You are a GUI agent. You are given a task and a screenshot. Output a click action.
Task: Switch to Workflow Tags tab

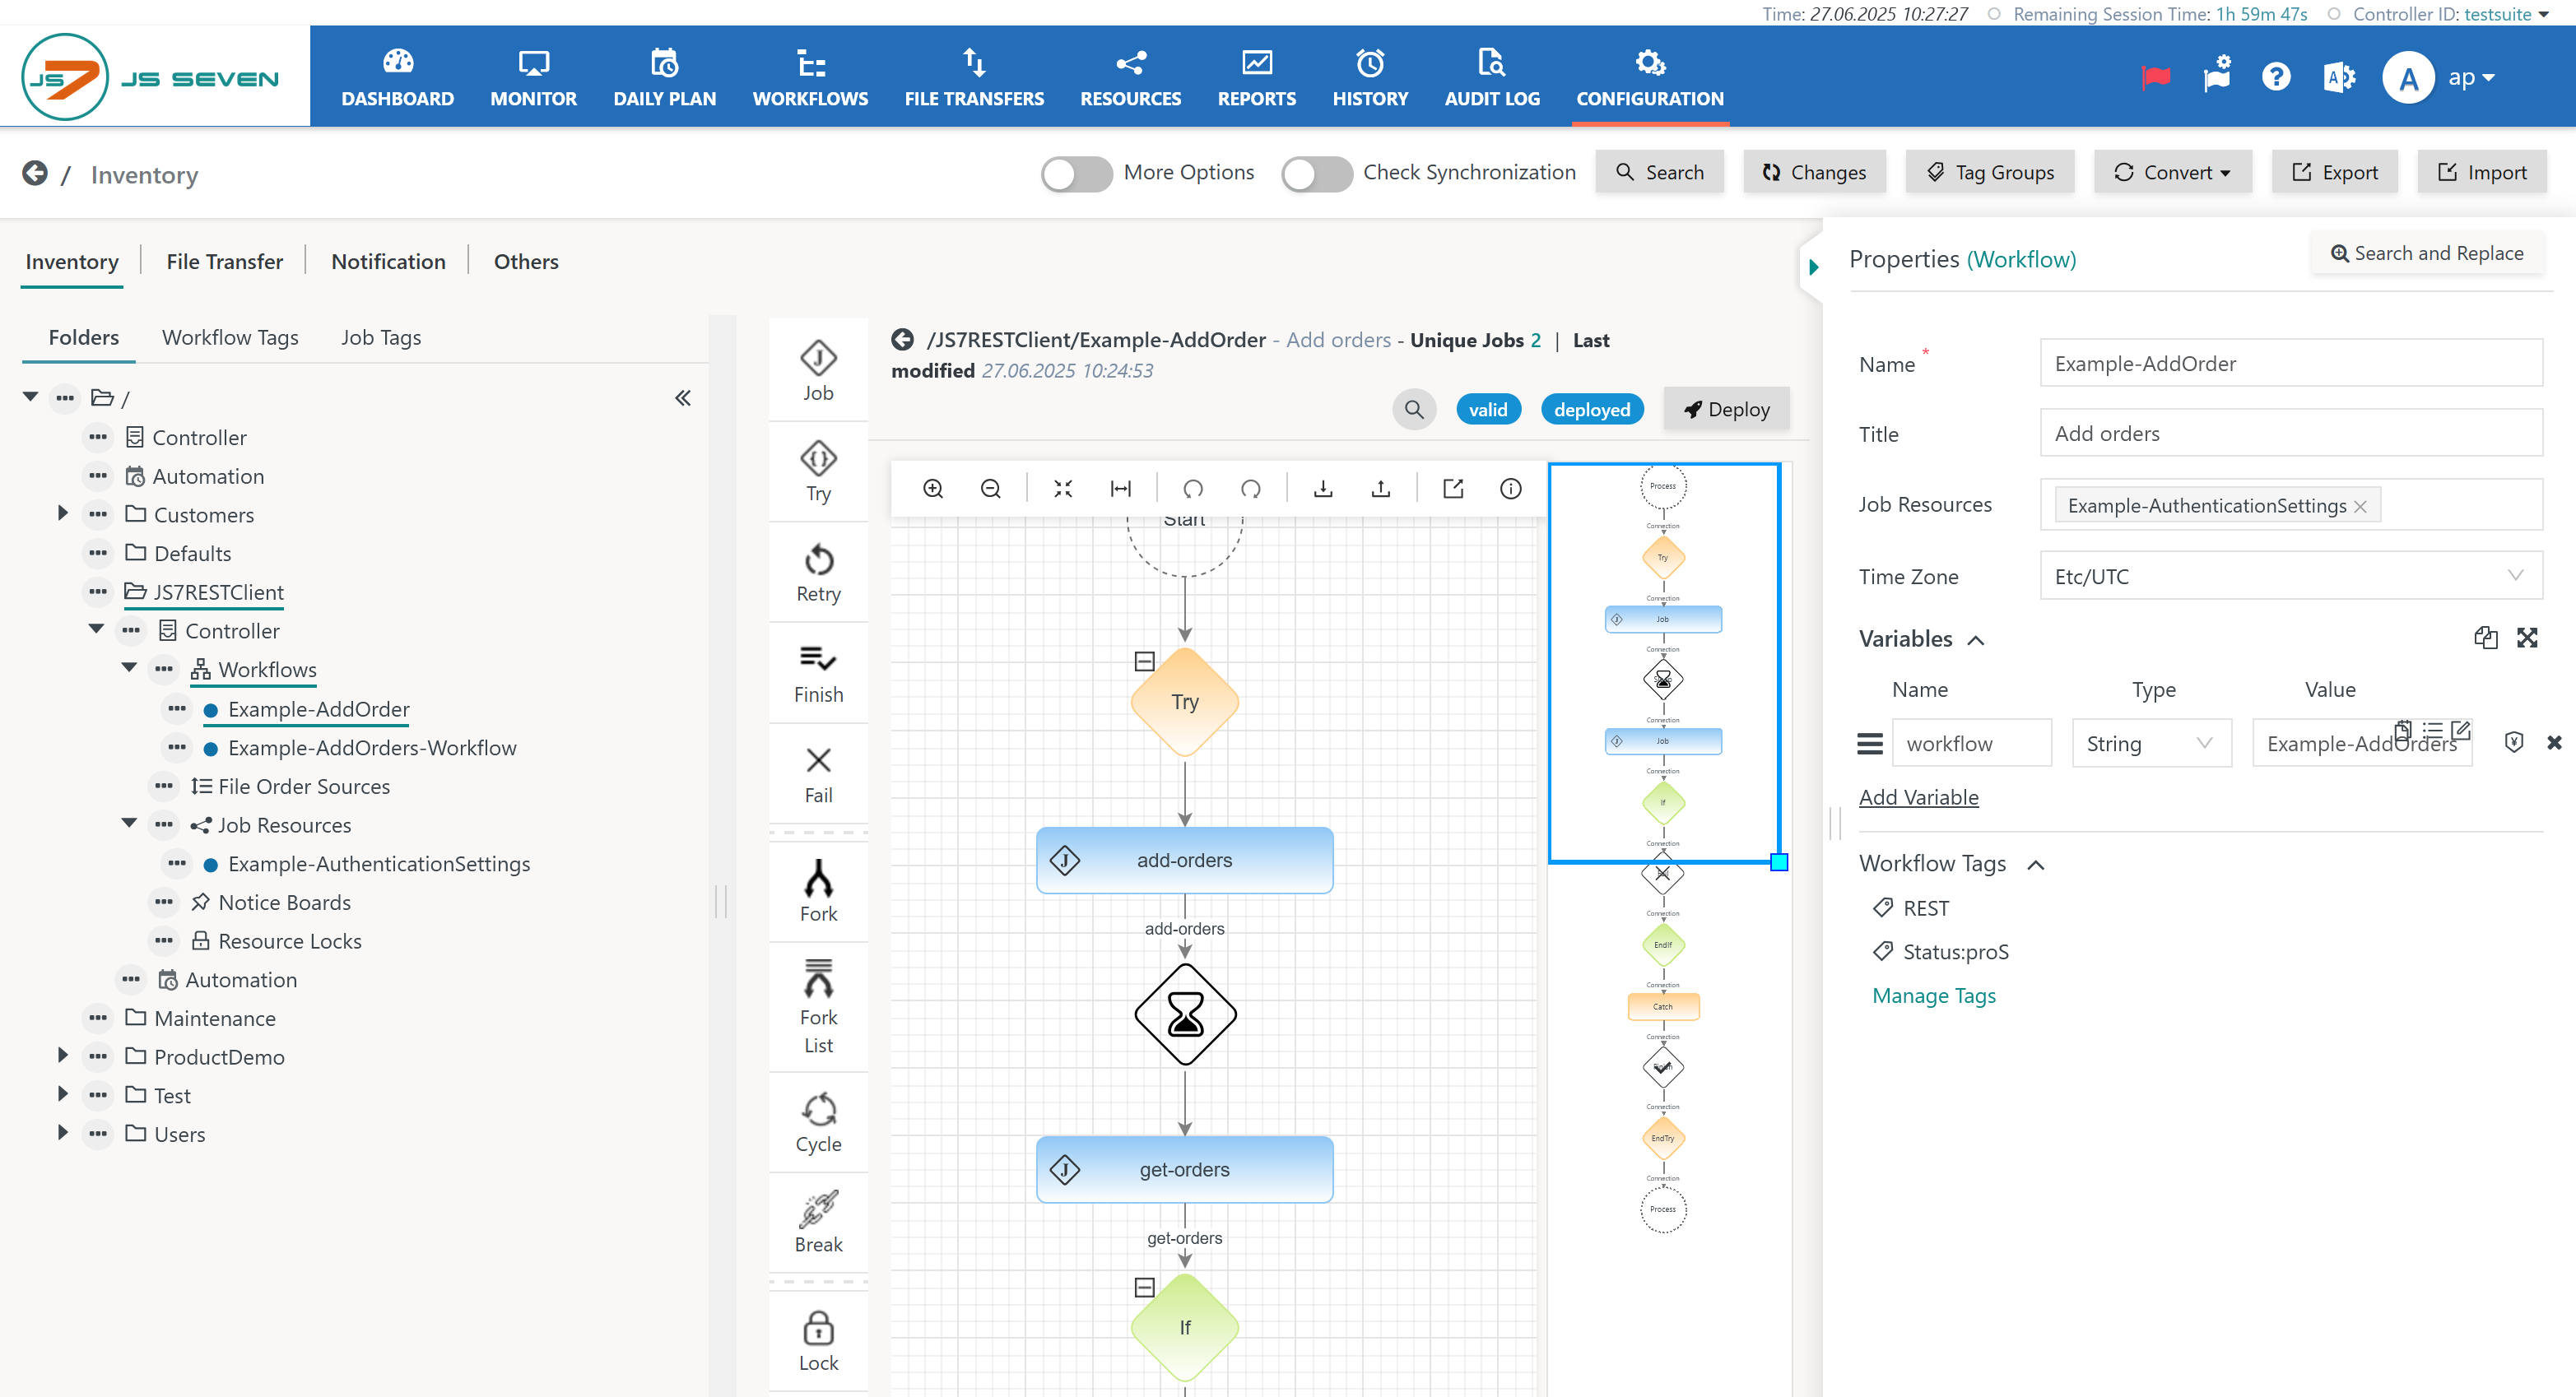click(230, 337)
